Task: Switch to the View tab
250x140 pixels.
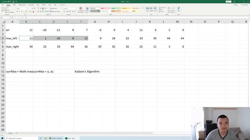Action: [50, 5]
